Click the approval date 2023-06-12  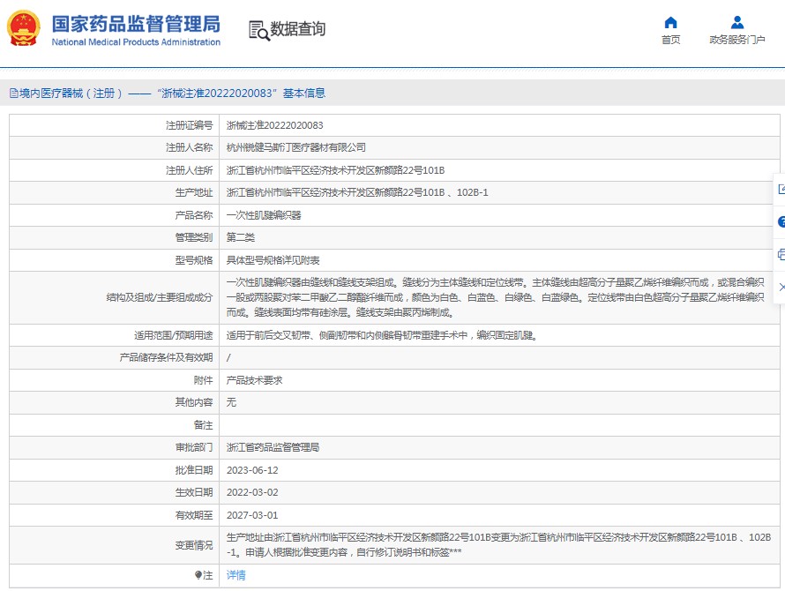[252, 470]
